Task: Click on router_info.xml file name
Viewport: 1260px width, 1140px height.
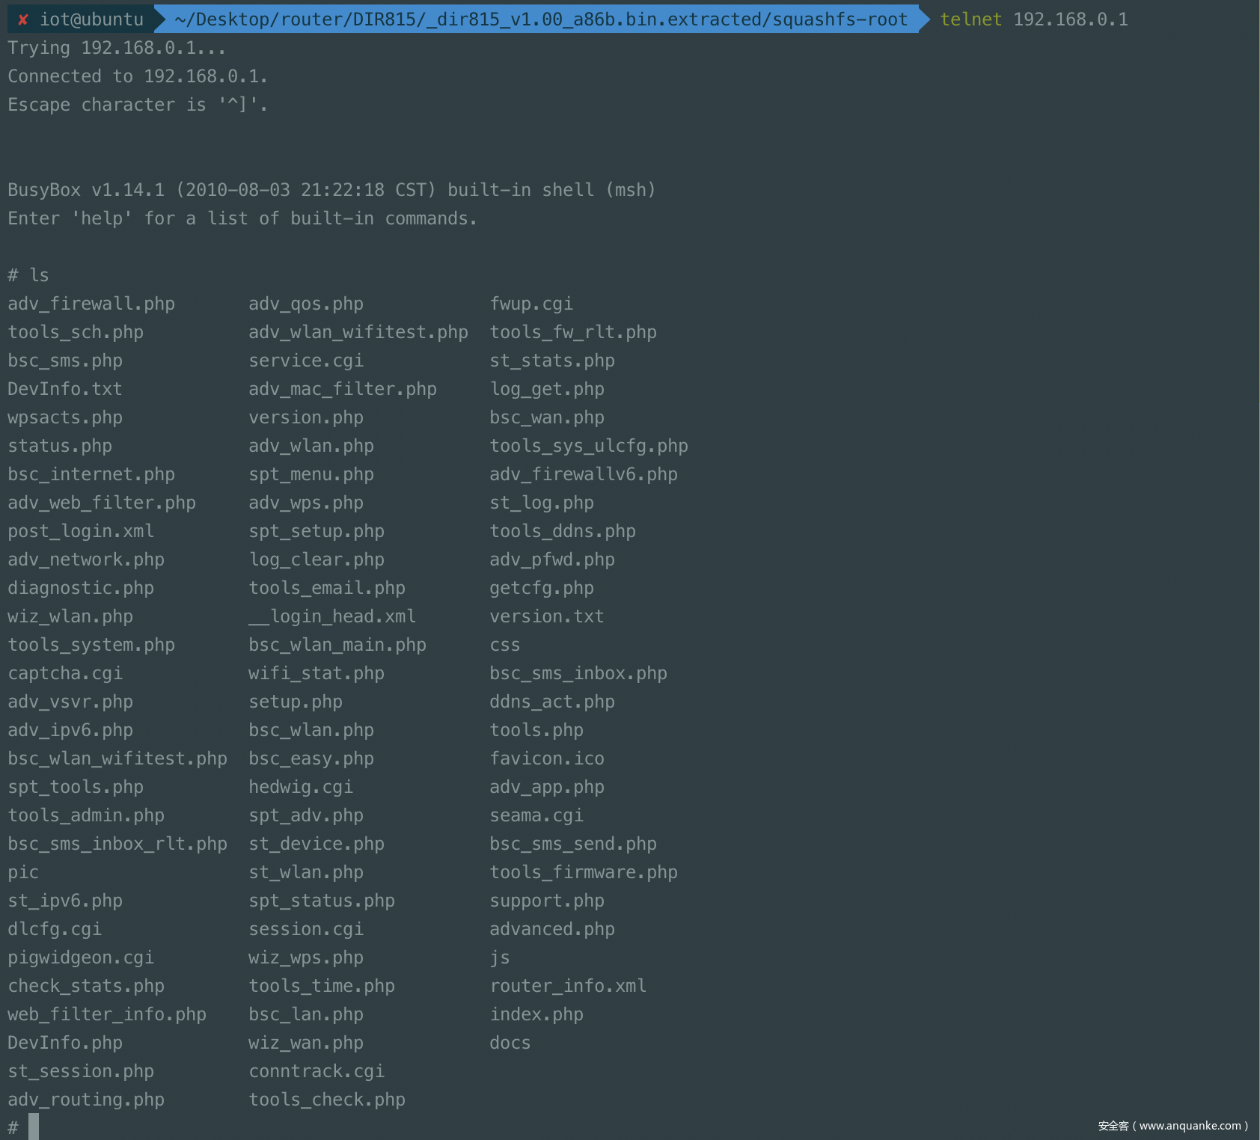Action: 568,986
